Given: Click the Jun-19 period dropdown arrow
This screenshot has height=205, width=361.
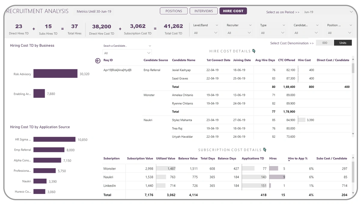Looking at the screenshot, I should [x=351, y=12].
